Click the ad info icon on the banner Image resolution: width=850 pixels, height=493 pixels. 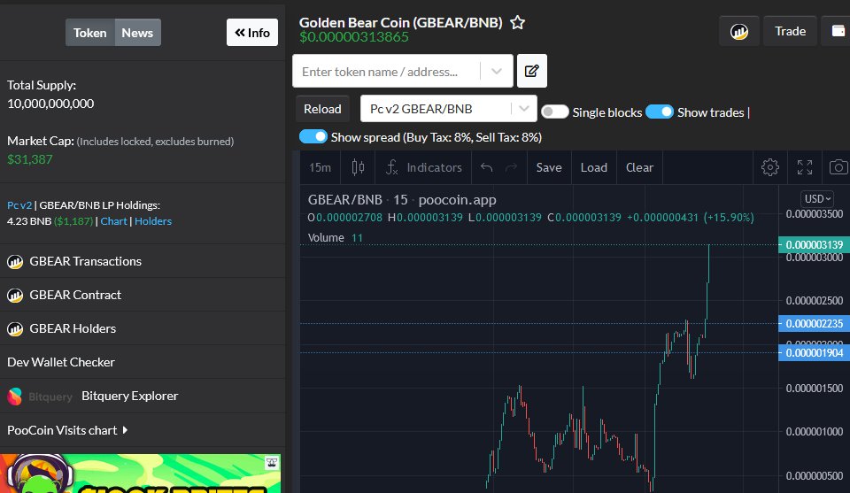272,463
